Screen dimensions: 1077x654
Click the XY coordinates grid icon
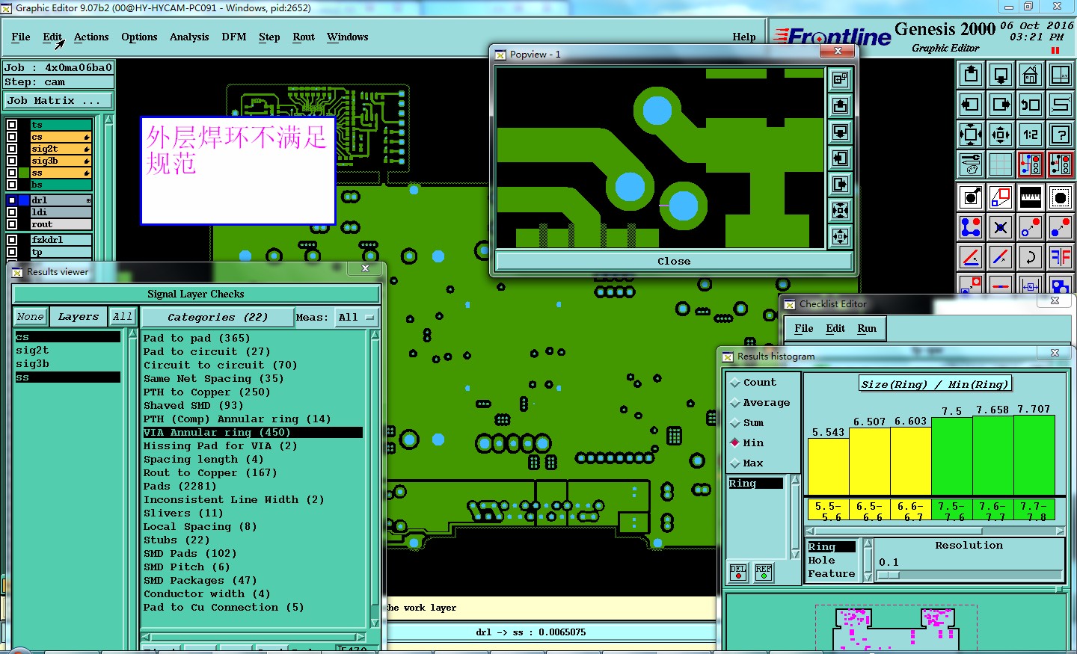1061,75
